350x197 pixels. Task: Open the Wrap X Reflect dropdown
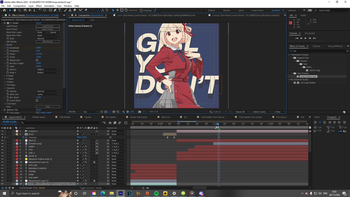(48, 69)
